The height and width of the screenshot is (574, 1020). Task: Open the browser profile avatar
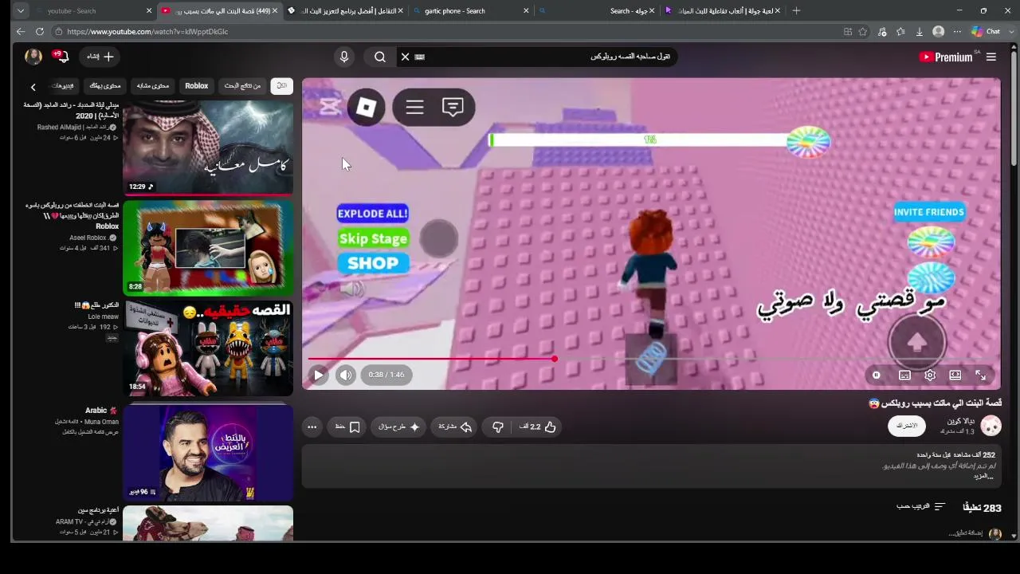938,32
